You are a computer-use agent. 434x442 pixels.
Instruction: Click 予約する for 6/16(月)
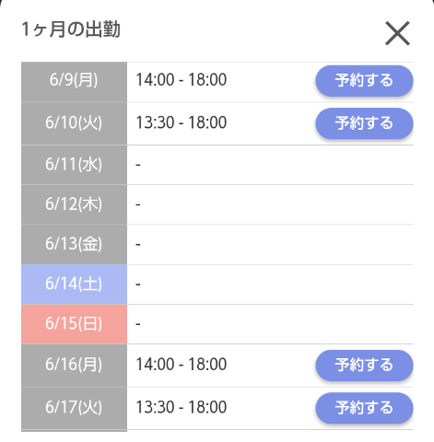[364, 366]
